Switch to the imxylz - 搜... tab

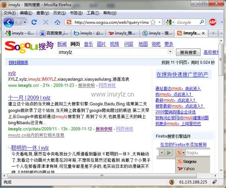click(157, 33)
